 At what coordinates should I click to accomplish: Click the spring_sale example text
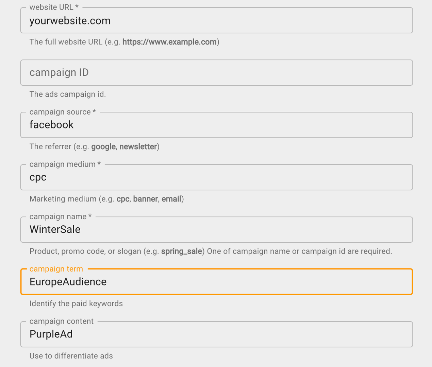(x=181, y=251)
